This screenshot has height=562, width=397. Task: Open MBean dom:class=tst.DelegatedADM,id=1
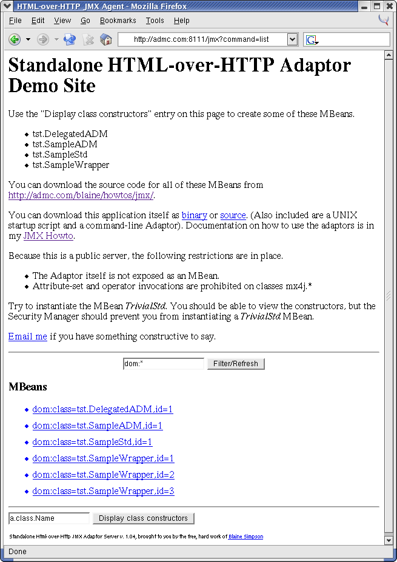click(102, 409)
